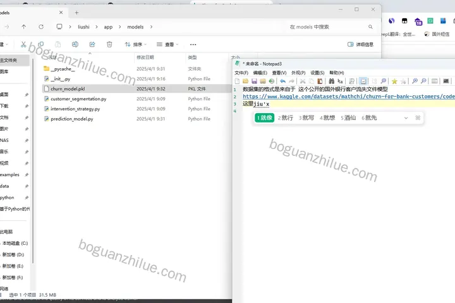455x303 pixels.
Task: Open the 帮助(H) menu in Notepad3
Action: tap(337, 73)
